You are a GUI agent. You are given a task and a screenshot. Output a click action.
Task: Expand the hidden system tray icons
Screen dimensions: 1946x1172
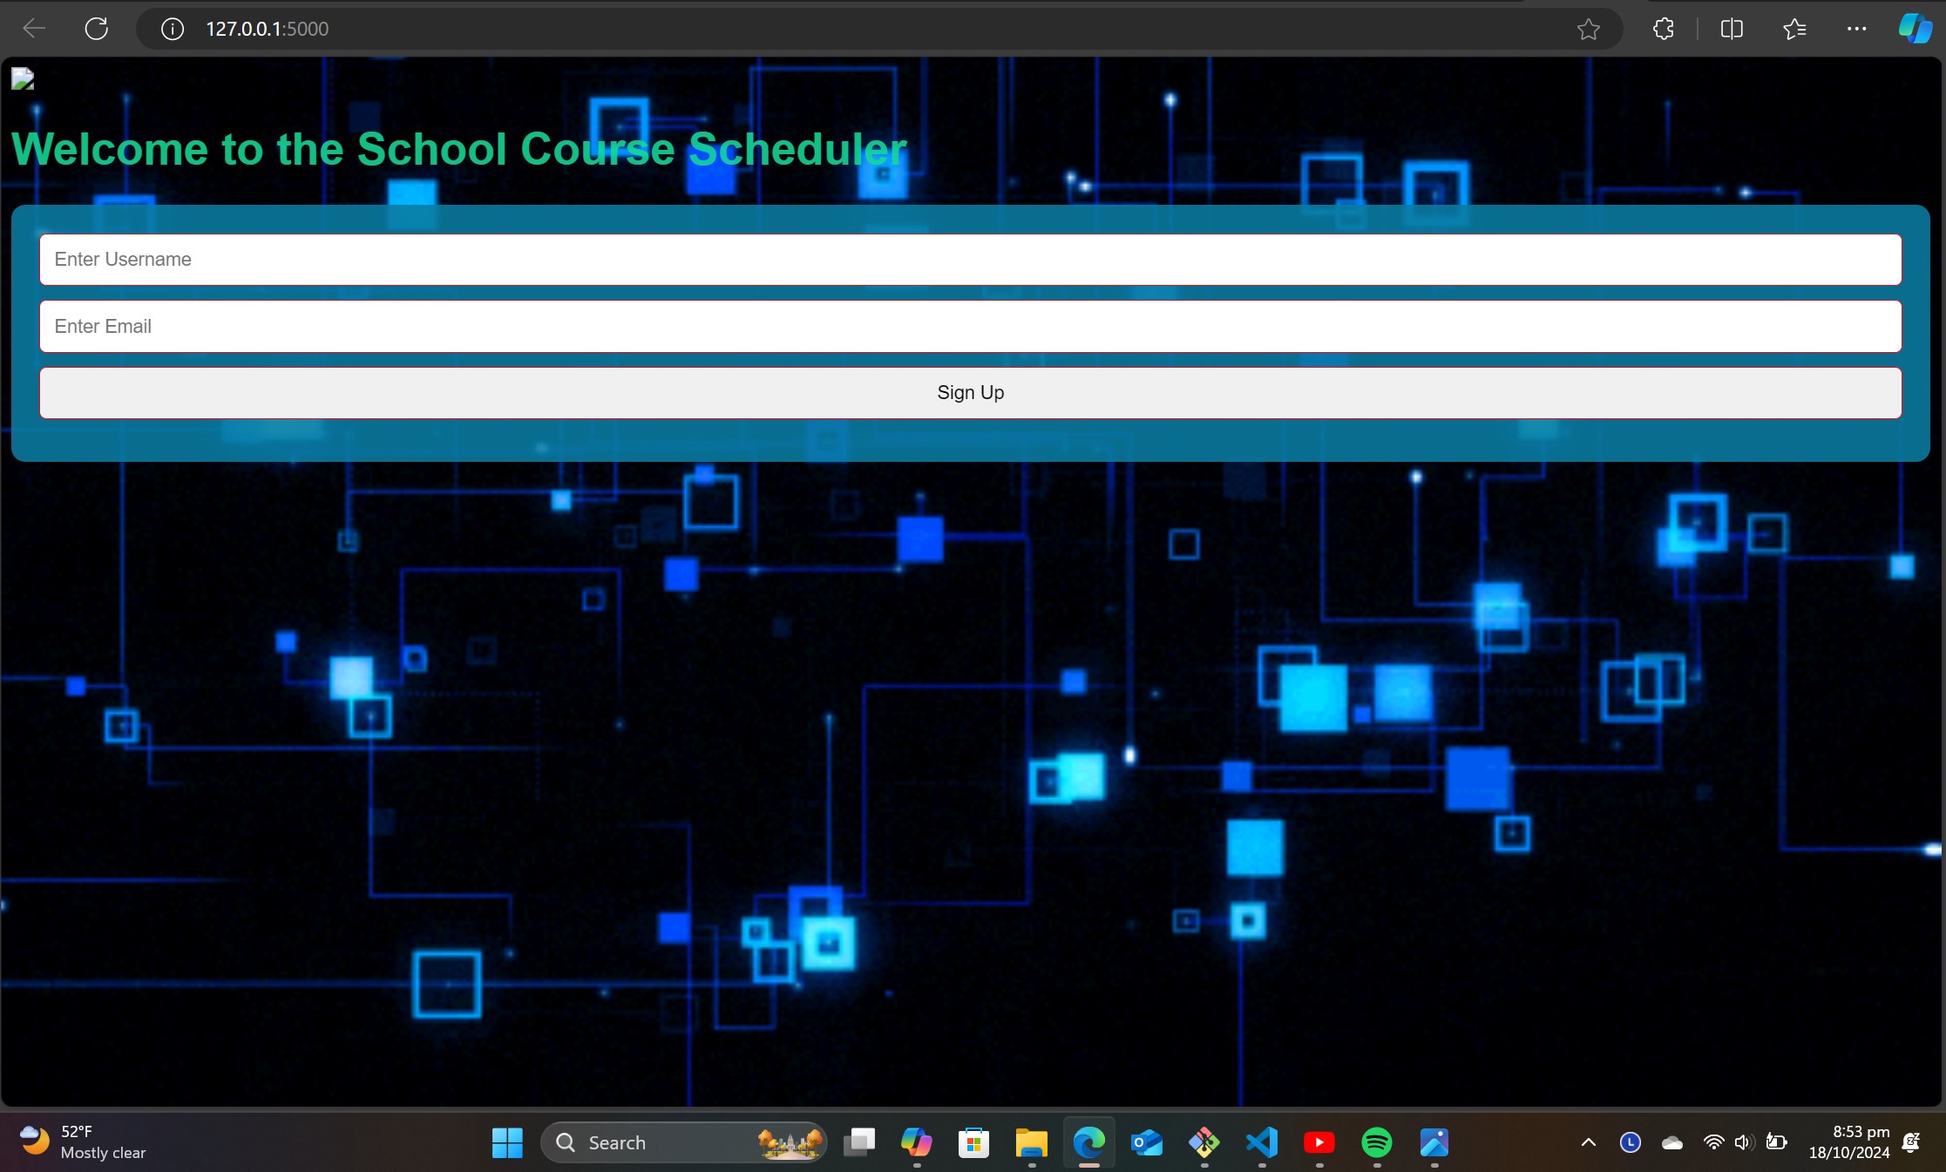coord(1588,1142)
